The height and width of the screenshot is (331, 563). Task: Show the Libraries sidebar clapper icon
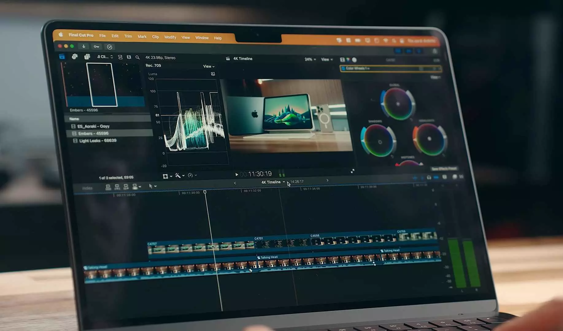[62, 56]
